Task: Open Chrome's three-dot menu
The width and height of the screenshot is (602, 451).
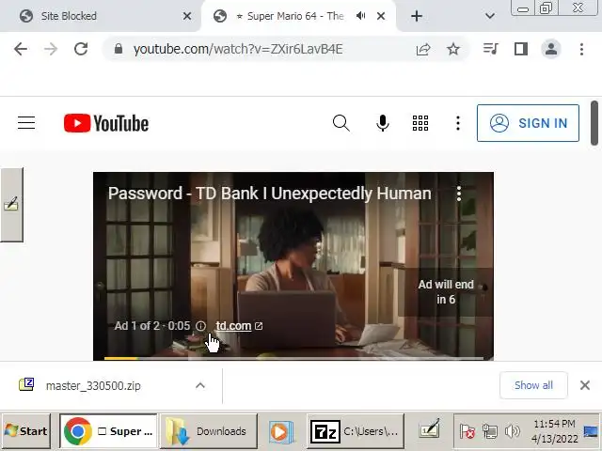Action: (x=581, y=49)
